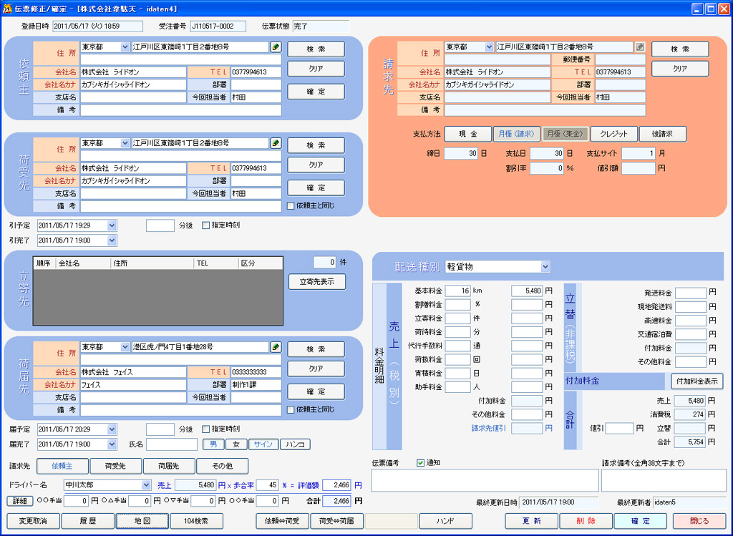
Task: Set 請求先 to 依頼主
Action: [x=62, y=467]
